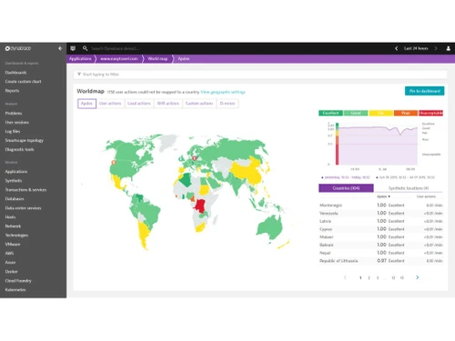Collapse the sidebar with arrow icon
Viewport: 455px width, 341px height.
(60, 48)
